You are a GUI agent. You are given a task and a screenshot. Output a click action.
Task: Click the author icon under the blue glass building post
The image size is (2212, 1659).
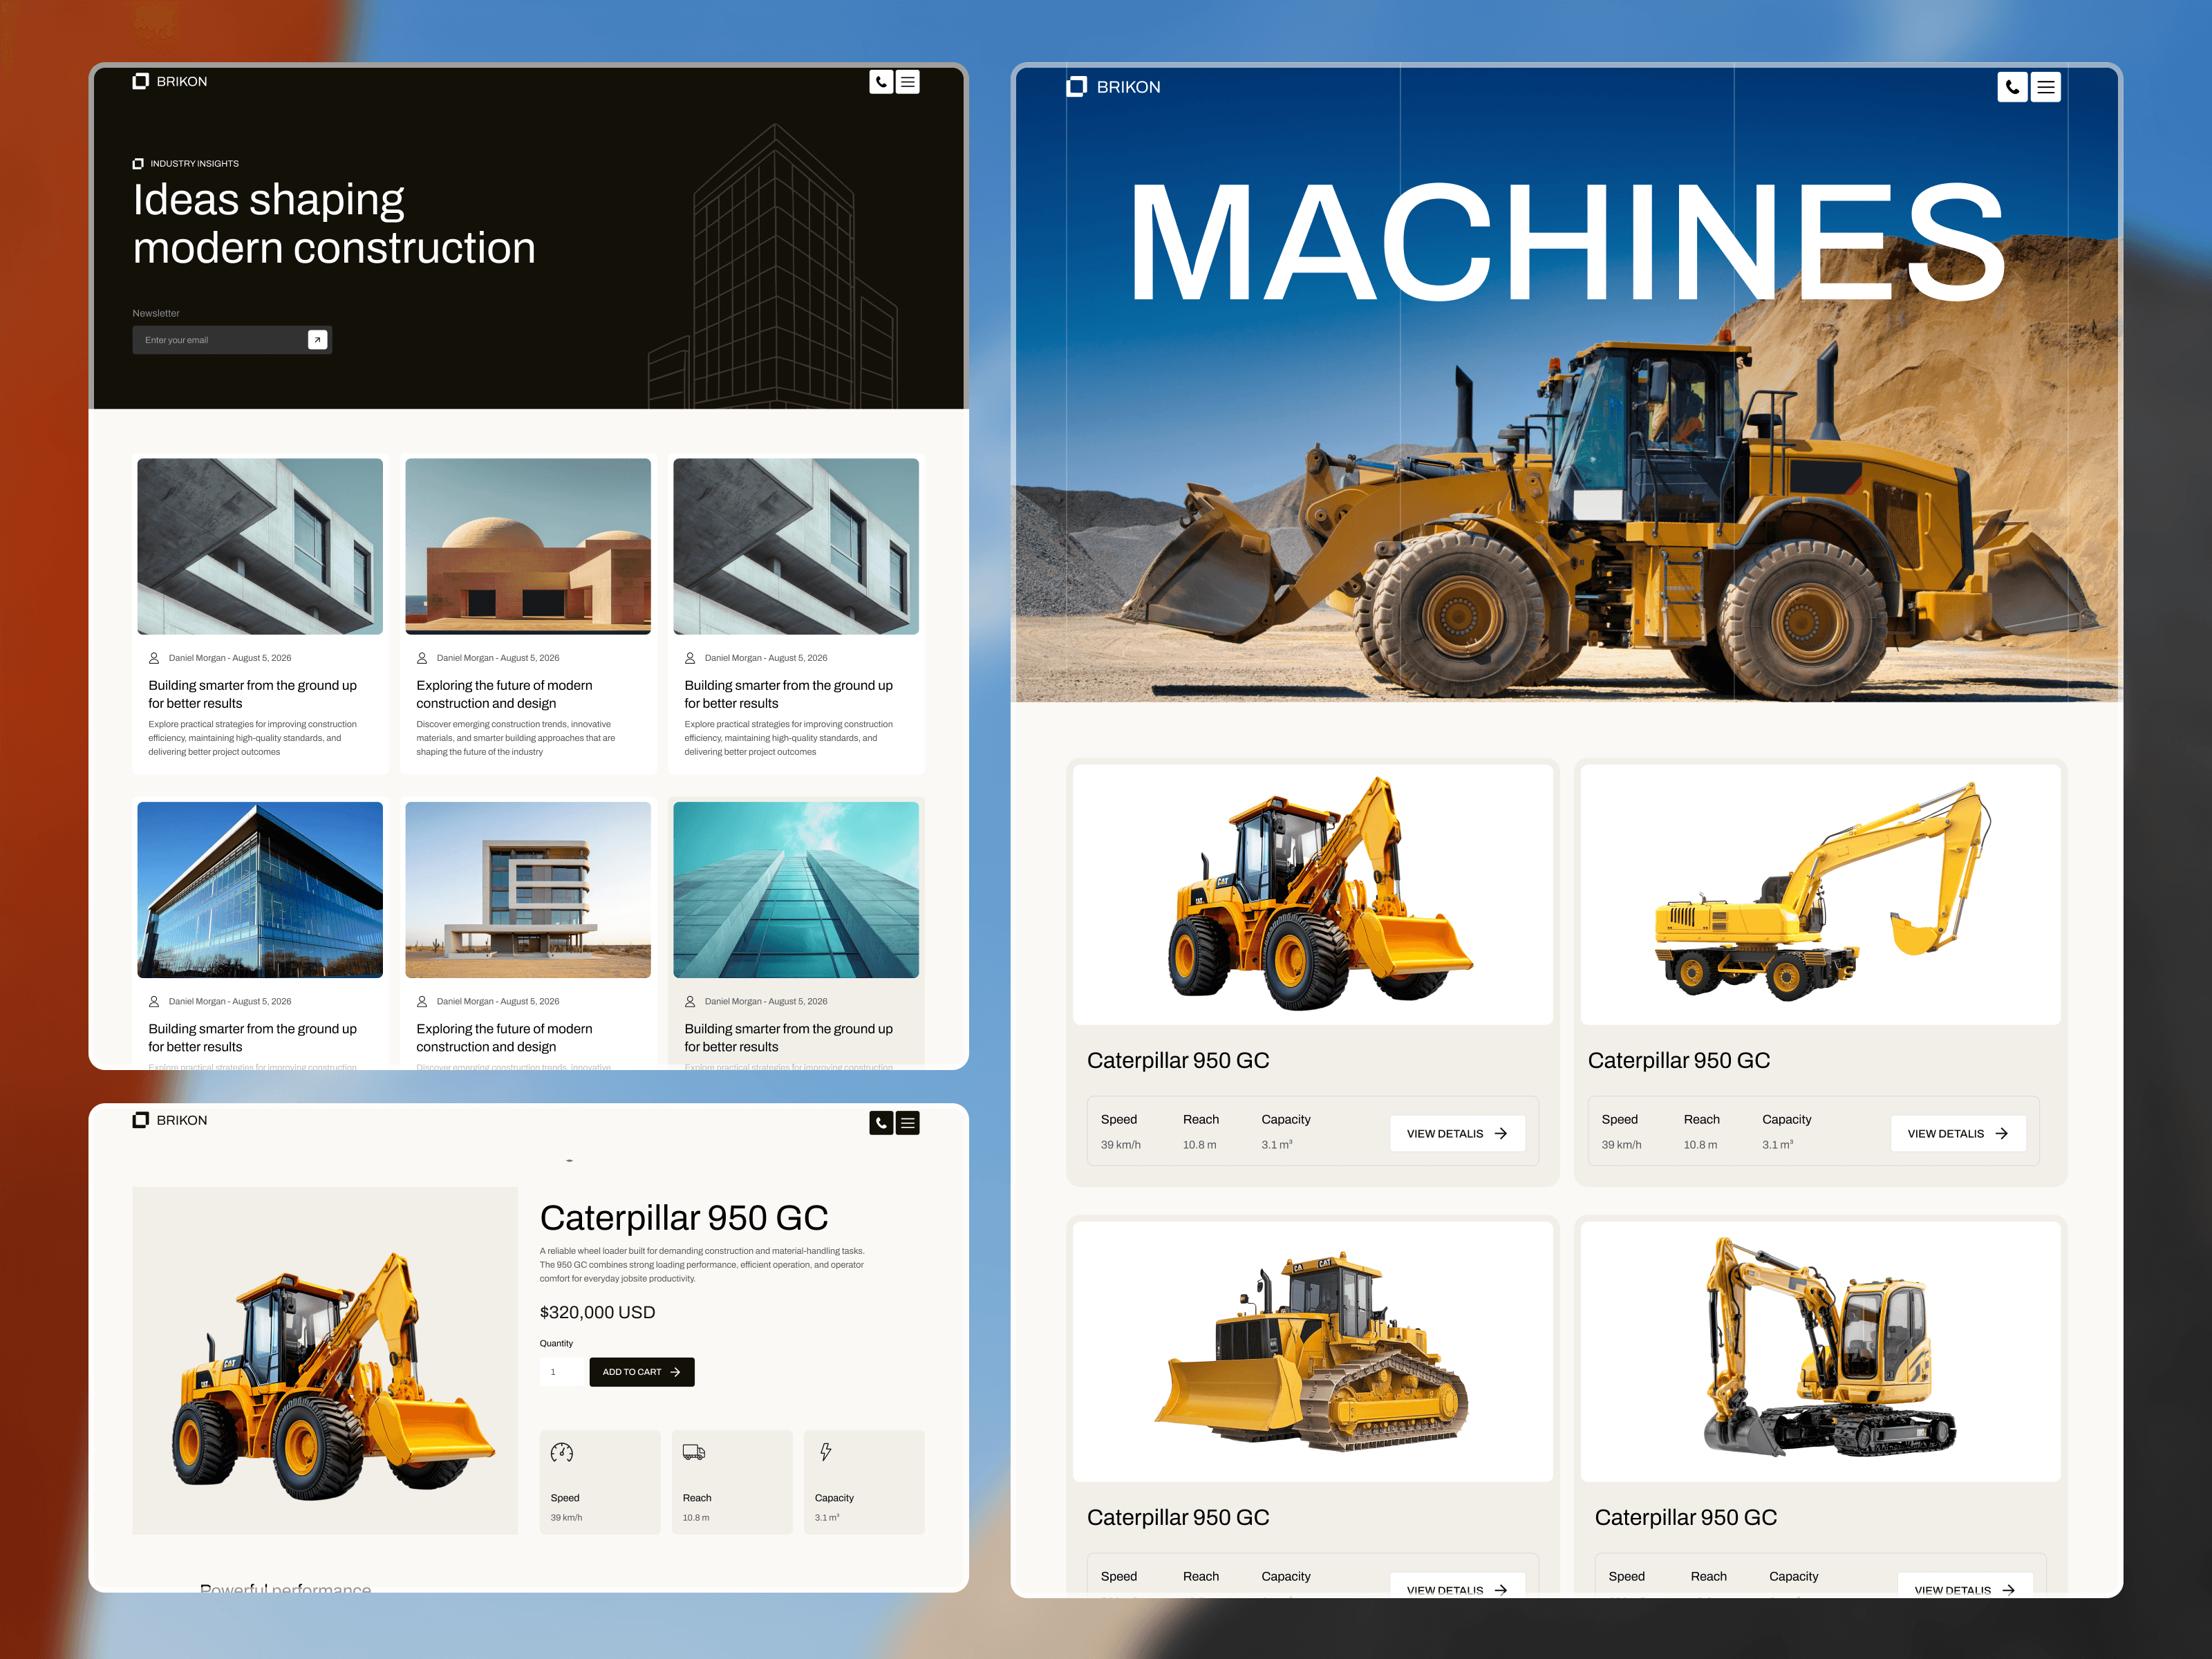154,1001
